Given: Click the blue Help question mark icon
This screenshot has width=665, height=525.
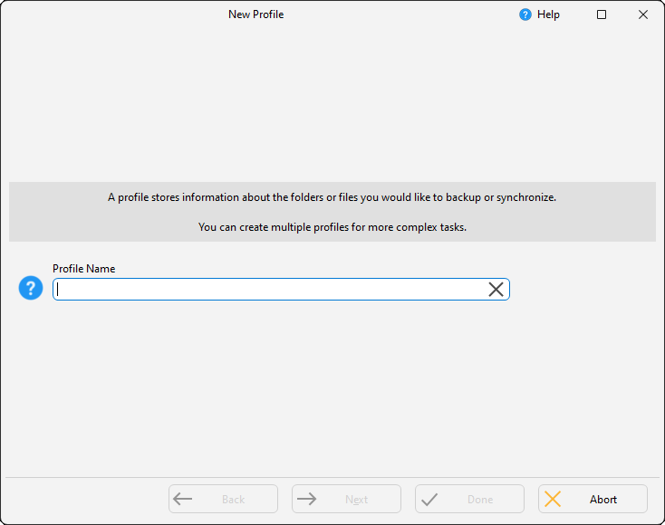Looking at the screenshot, I should tap(525, 14).
